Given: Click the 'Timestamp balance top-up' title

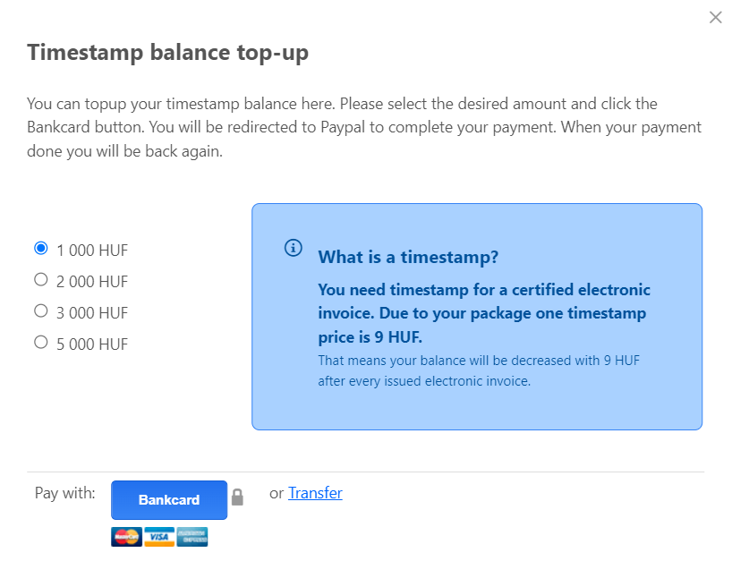Looking at the screenshot, I should pyautogui.click(x=166, y=53).
